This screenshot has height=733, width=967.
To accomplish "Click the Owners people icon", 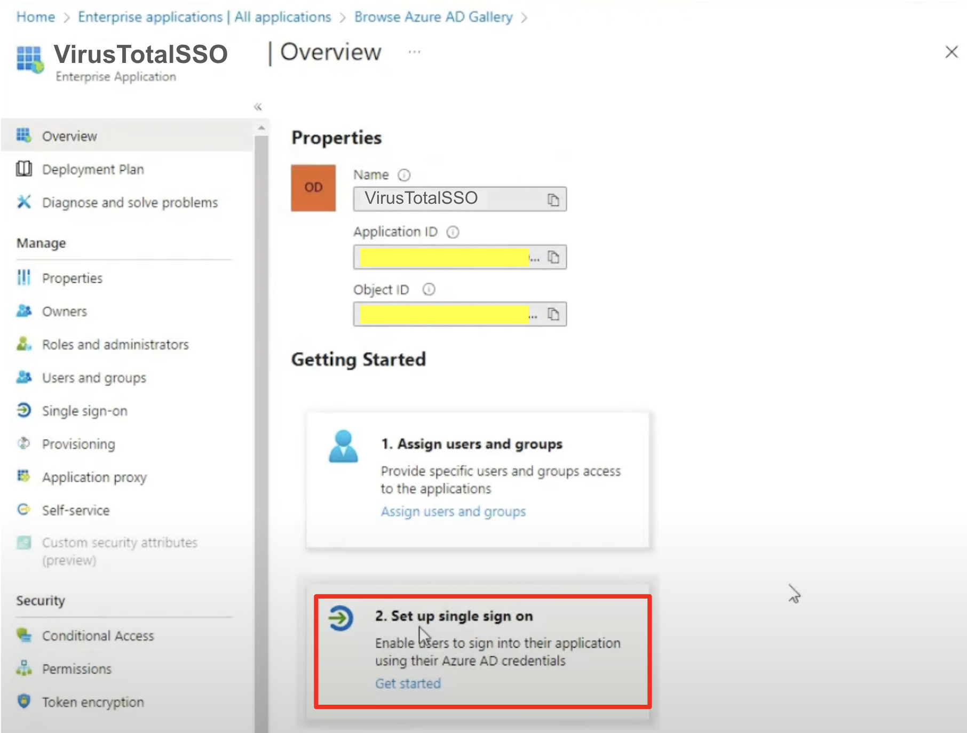I will (23, 310).
